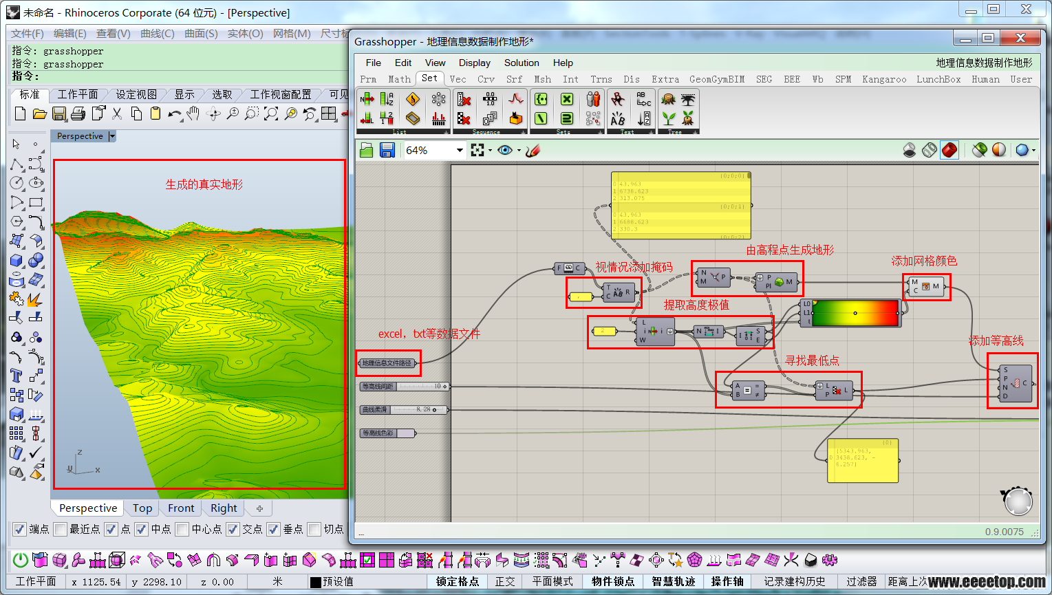1052x595 pixels.
Task: Select the Pan hand tool in Rhino
Action: (193, 113)
